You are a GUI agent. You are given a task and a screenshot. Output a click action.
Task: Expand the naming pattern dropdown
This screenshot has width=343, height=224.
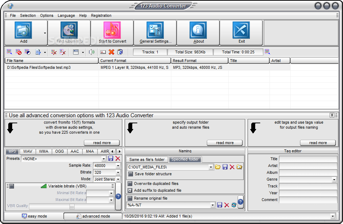tap(213, 205)
